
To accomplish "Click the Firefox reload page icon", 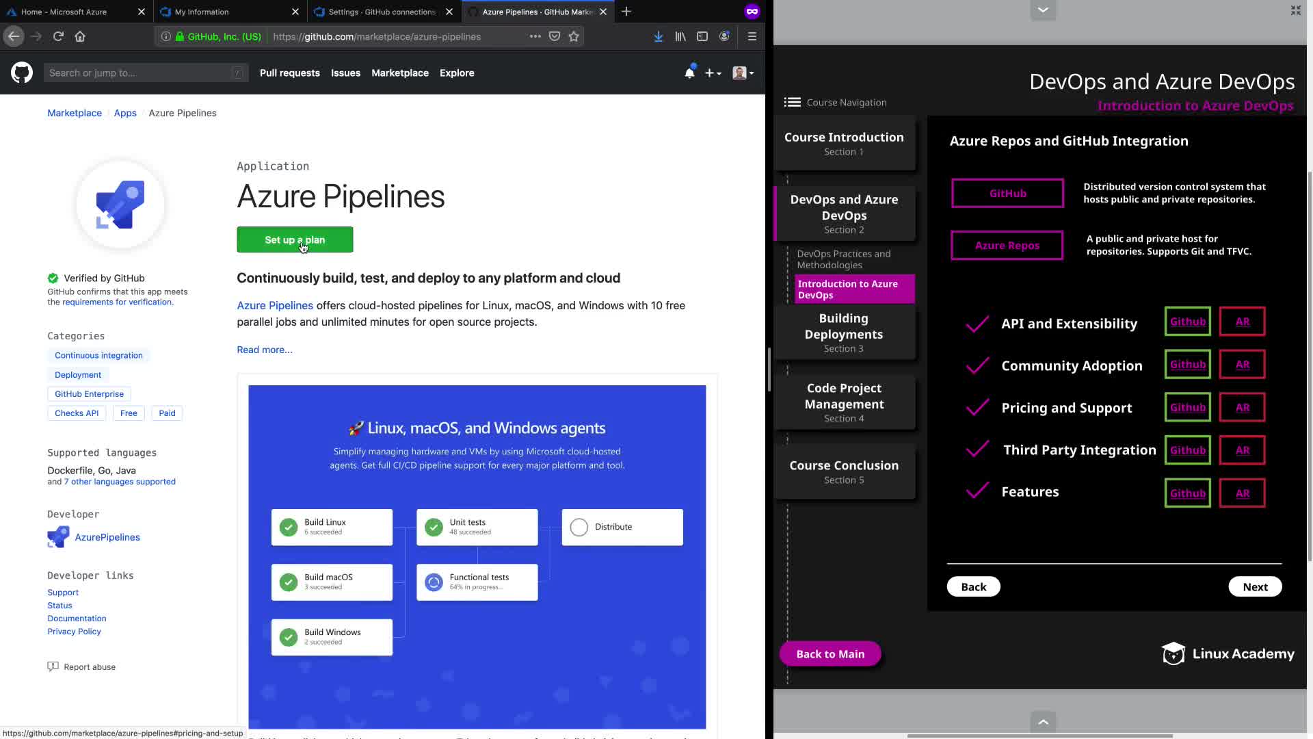I will [x=58, y=36].
